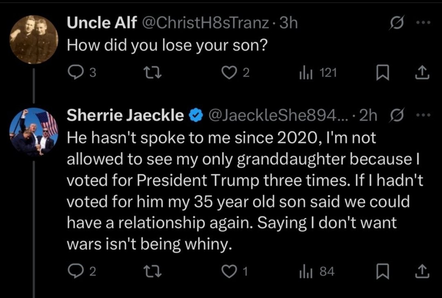Viewport: 442px width, 298px height.
Task: Visit the @ChristH8sTranz handle link
Action: pos(205,23)
